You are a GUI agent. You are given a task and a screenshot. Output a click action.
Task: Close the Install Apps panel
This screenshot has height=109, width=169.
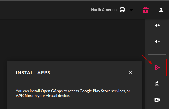pyautogui.click(x=131, y=72)
